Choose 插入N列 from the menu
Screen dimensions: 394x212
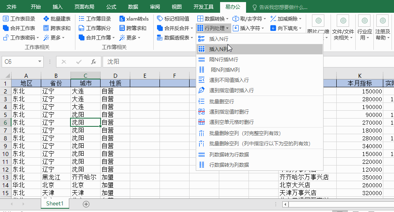click(x=260, y=49)
